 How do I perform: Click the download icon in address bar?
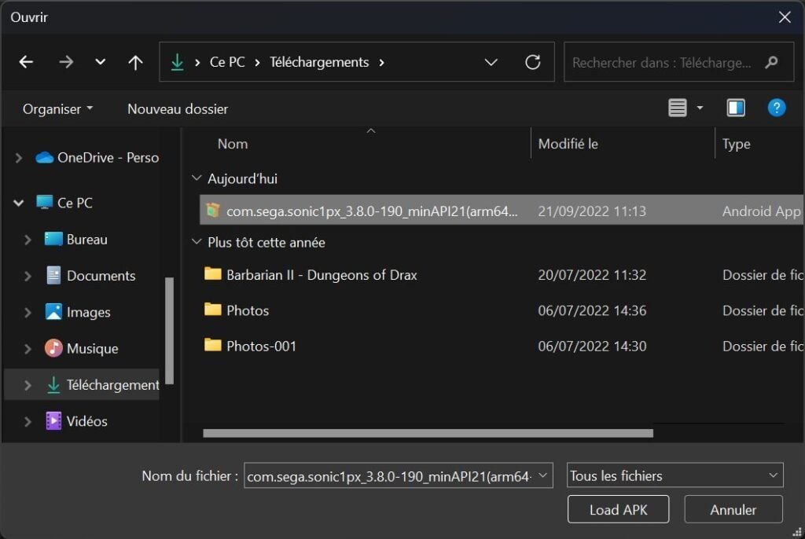click(177, 62)
